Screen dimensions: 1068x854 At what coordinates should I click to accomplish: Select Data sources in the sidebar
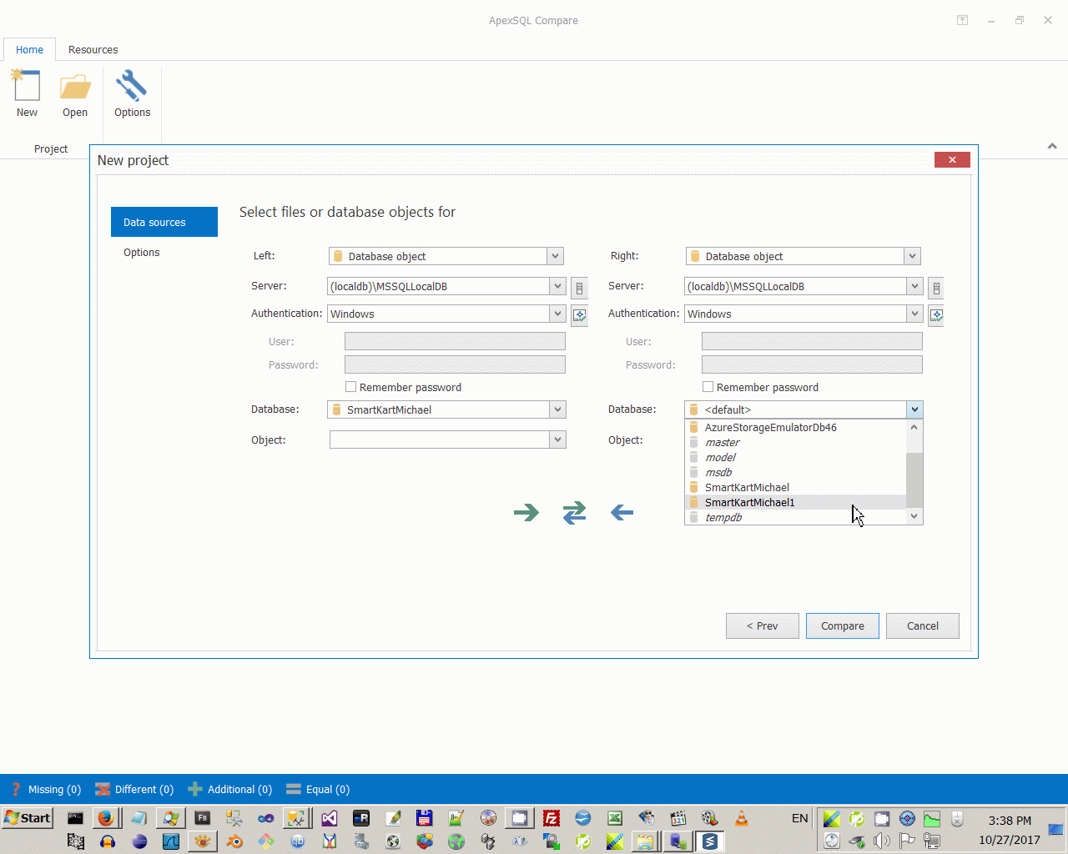pos(164,222)
